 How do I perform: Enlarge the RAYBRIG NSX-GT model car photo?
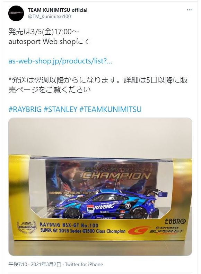click(100, 187)
